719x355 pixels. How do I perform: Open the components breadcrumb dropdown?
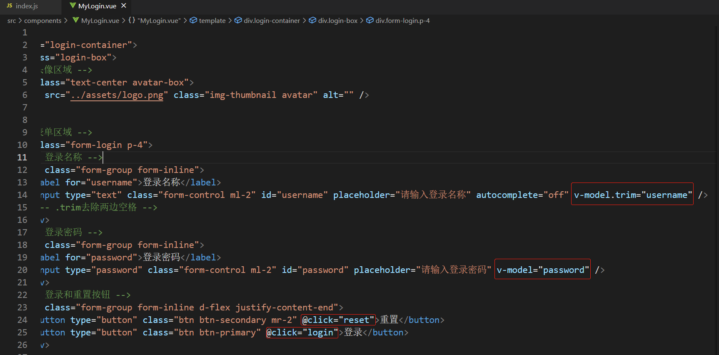point(42,21)
